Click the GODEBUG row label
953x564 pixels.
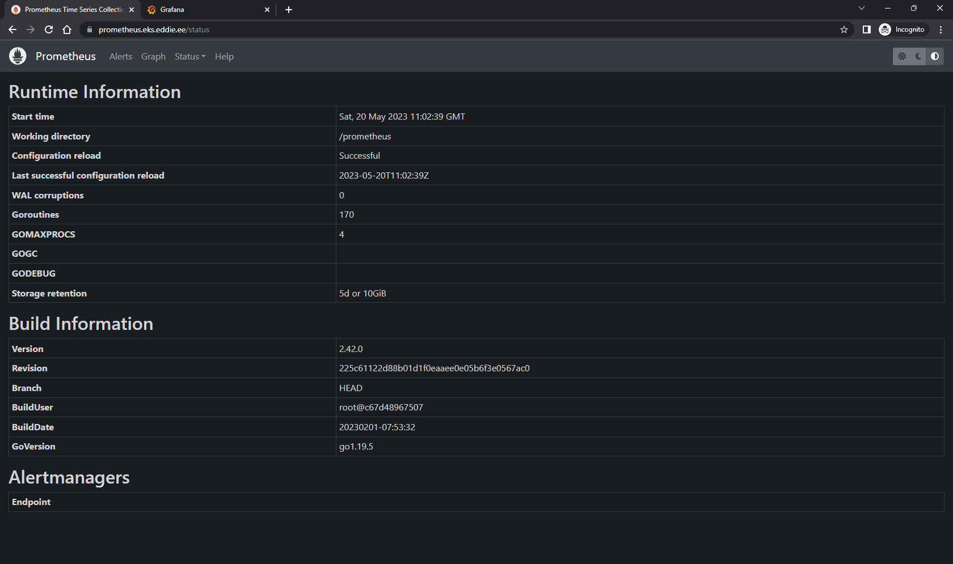coord(33,274)
